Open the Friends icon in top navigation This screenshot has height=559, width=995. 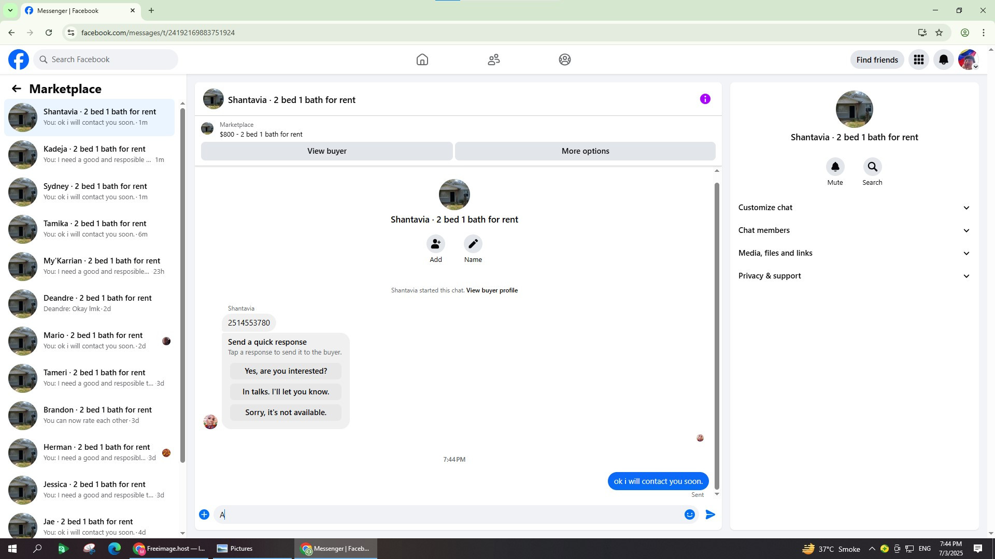[493, 60]
